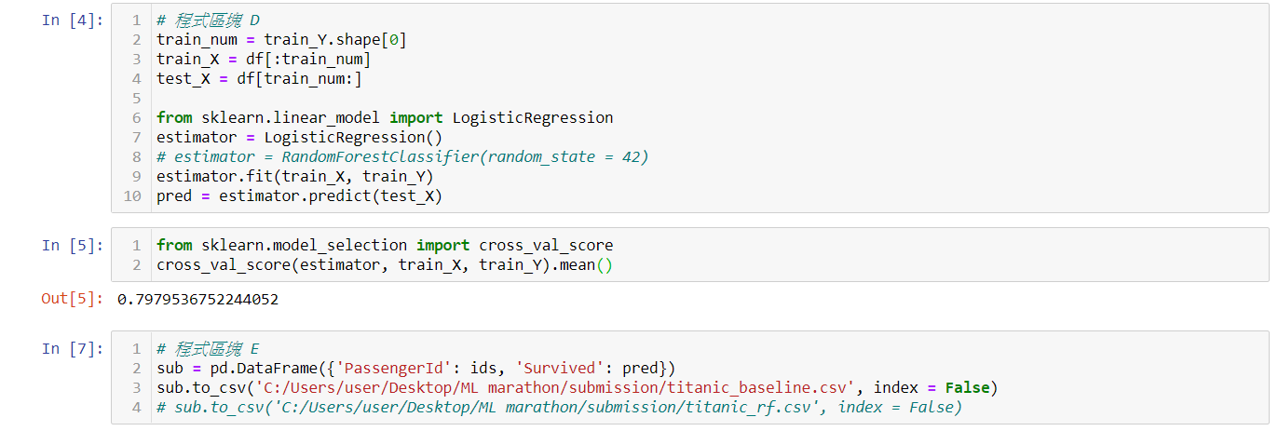This screenshot has height=431, width=1278.
Task: Click the In [4] cell prompt
Action: click(73, 20)
